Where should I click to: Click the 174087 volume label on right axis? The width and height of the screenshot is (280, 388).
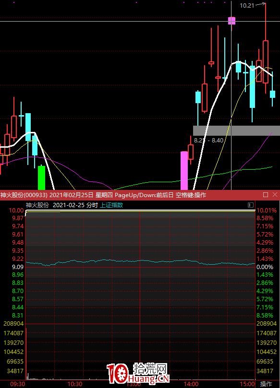(x=267, y=333)
